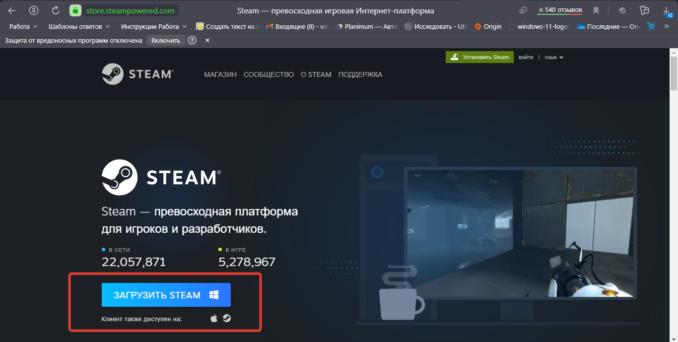This screenshot has width=678, height=342.
Task: Open the Шаблоны ответов bookmark folder
Action: [x=78, y=26]
